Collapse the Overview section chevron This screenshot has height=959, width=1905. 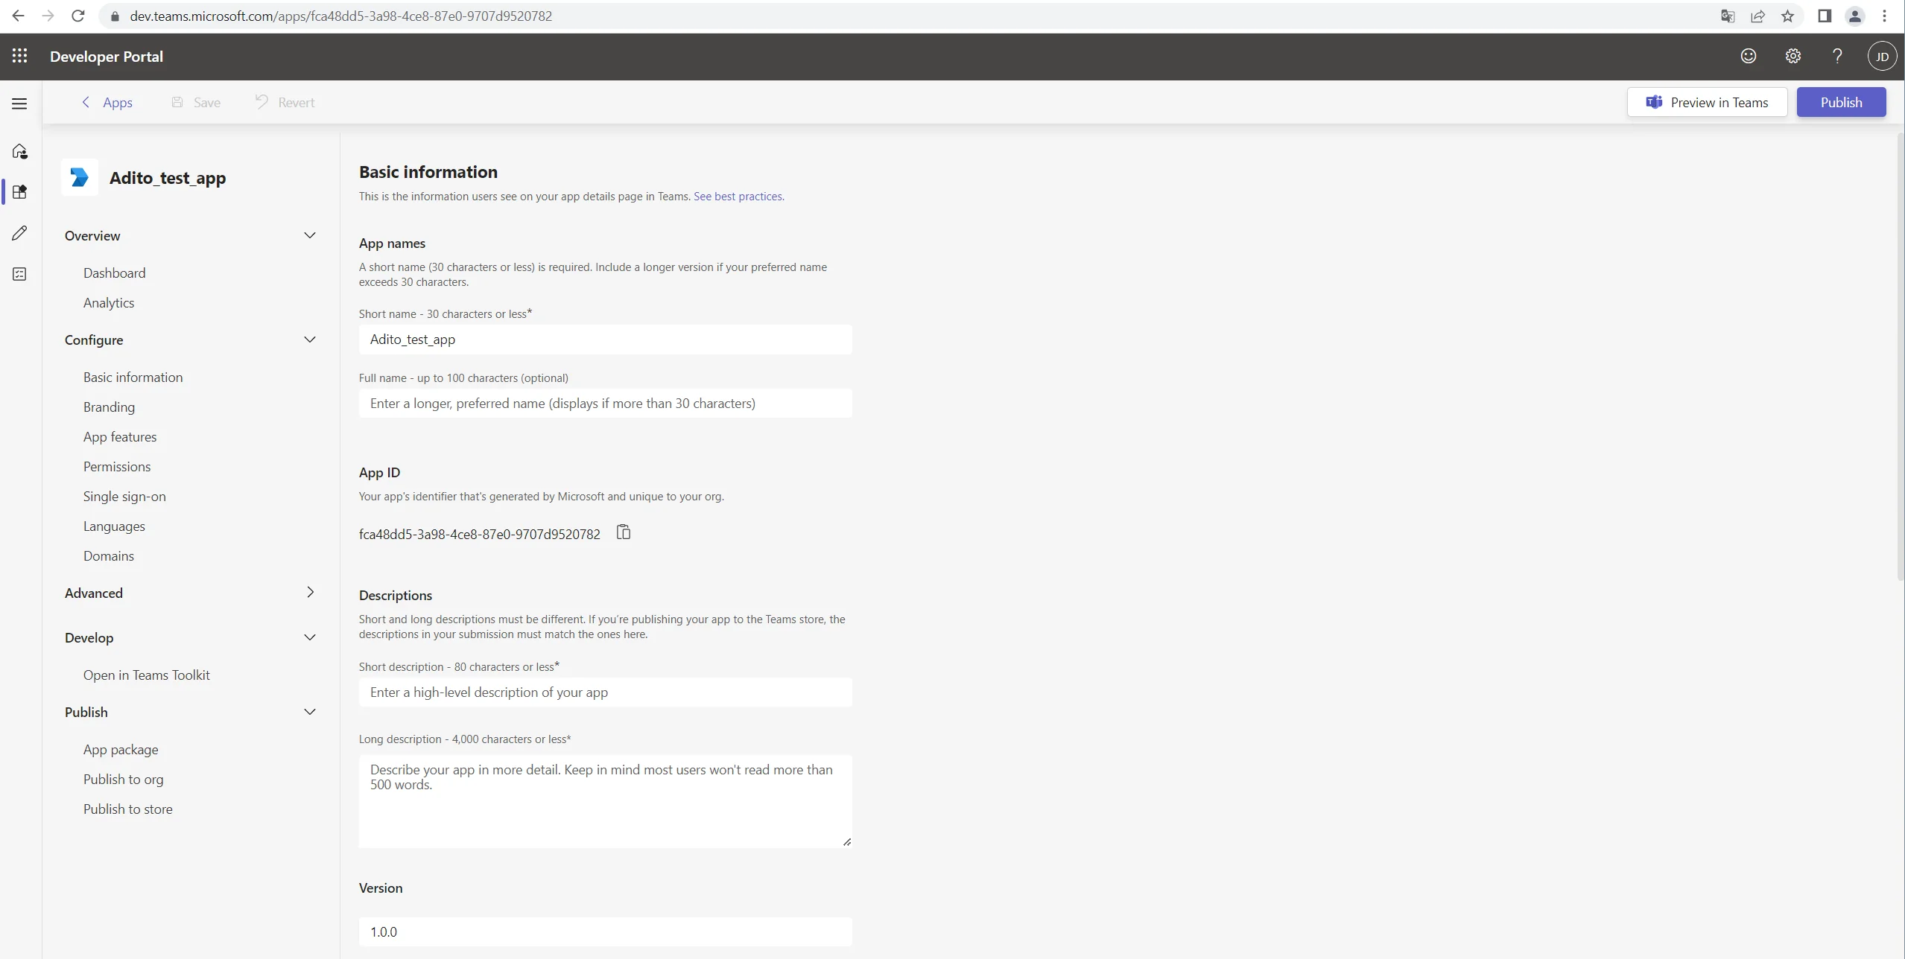tap(310, 235)
